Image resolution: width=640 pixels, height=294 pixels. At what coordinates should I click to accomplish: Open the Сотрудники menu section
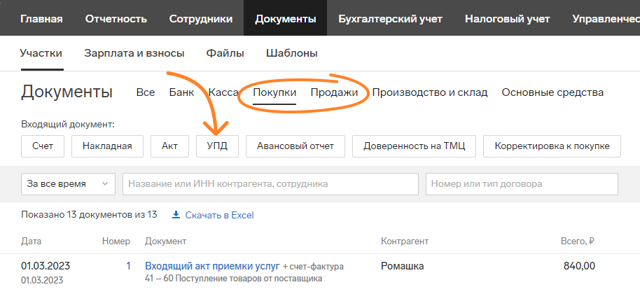(201, 19)
